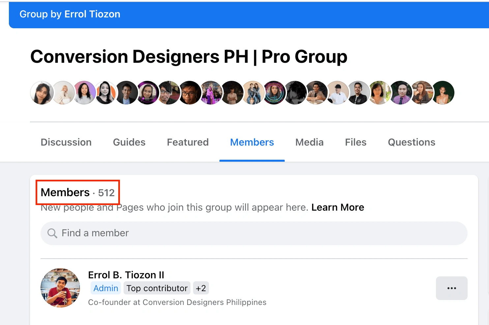Click the Top contributor badge
The image size is (489, 325).
click(x=157, y=288)
